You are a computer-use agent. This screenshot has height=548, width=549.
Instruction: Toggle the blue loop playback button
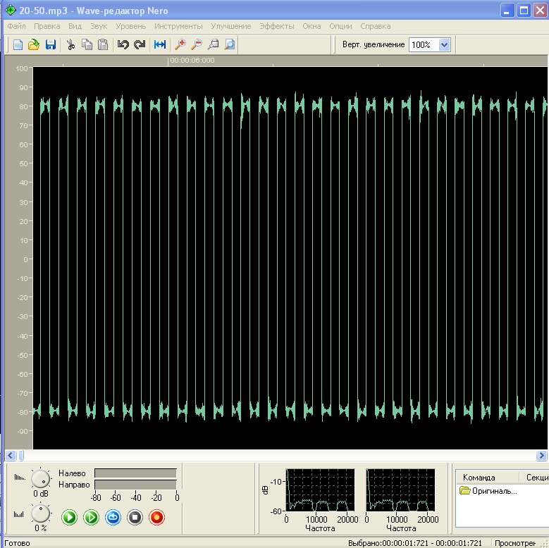pos(113,518)
